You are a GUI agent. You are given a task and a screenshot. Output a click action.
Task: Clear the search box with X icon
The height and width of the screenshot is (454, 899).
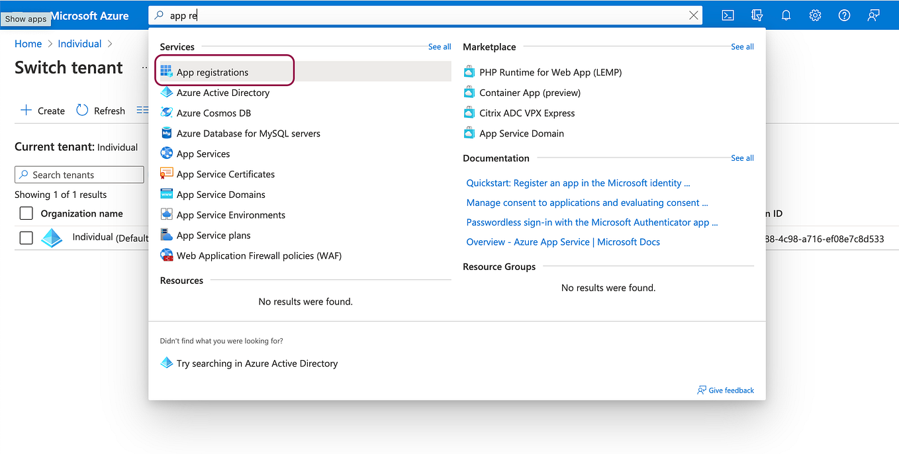[x=694, y=15]
